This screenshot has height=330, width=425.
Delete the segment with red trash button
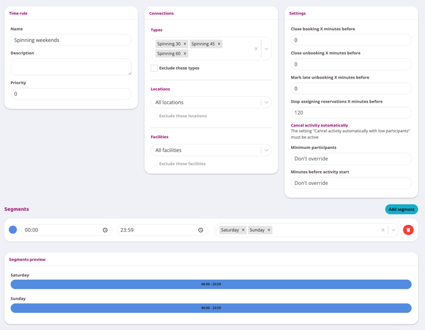[408, 230]
